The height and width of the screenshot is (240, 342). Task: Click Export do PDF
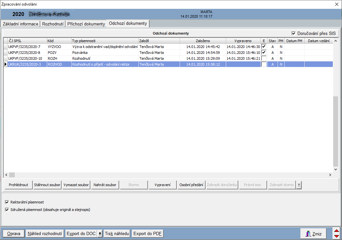pos(148,234)
